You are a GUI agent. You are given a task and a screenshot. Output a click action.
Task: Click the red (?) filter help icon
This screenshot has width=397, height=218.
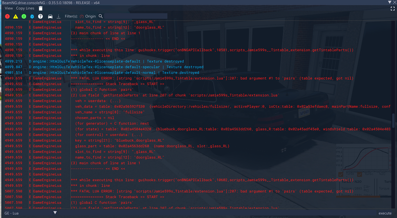click(82, 16)
